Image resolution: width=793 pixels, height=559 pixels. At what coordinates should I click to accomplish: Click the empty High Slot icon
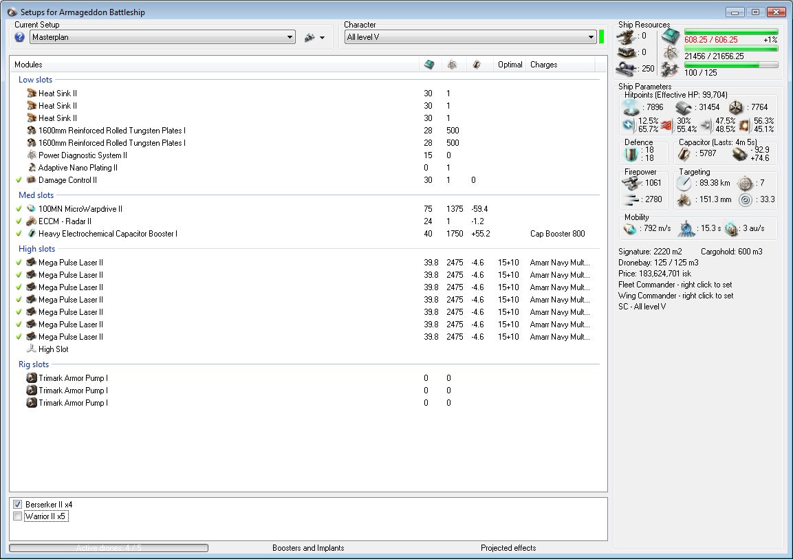pos(32,349)
